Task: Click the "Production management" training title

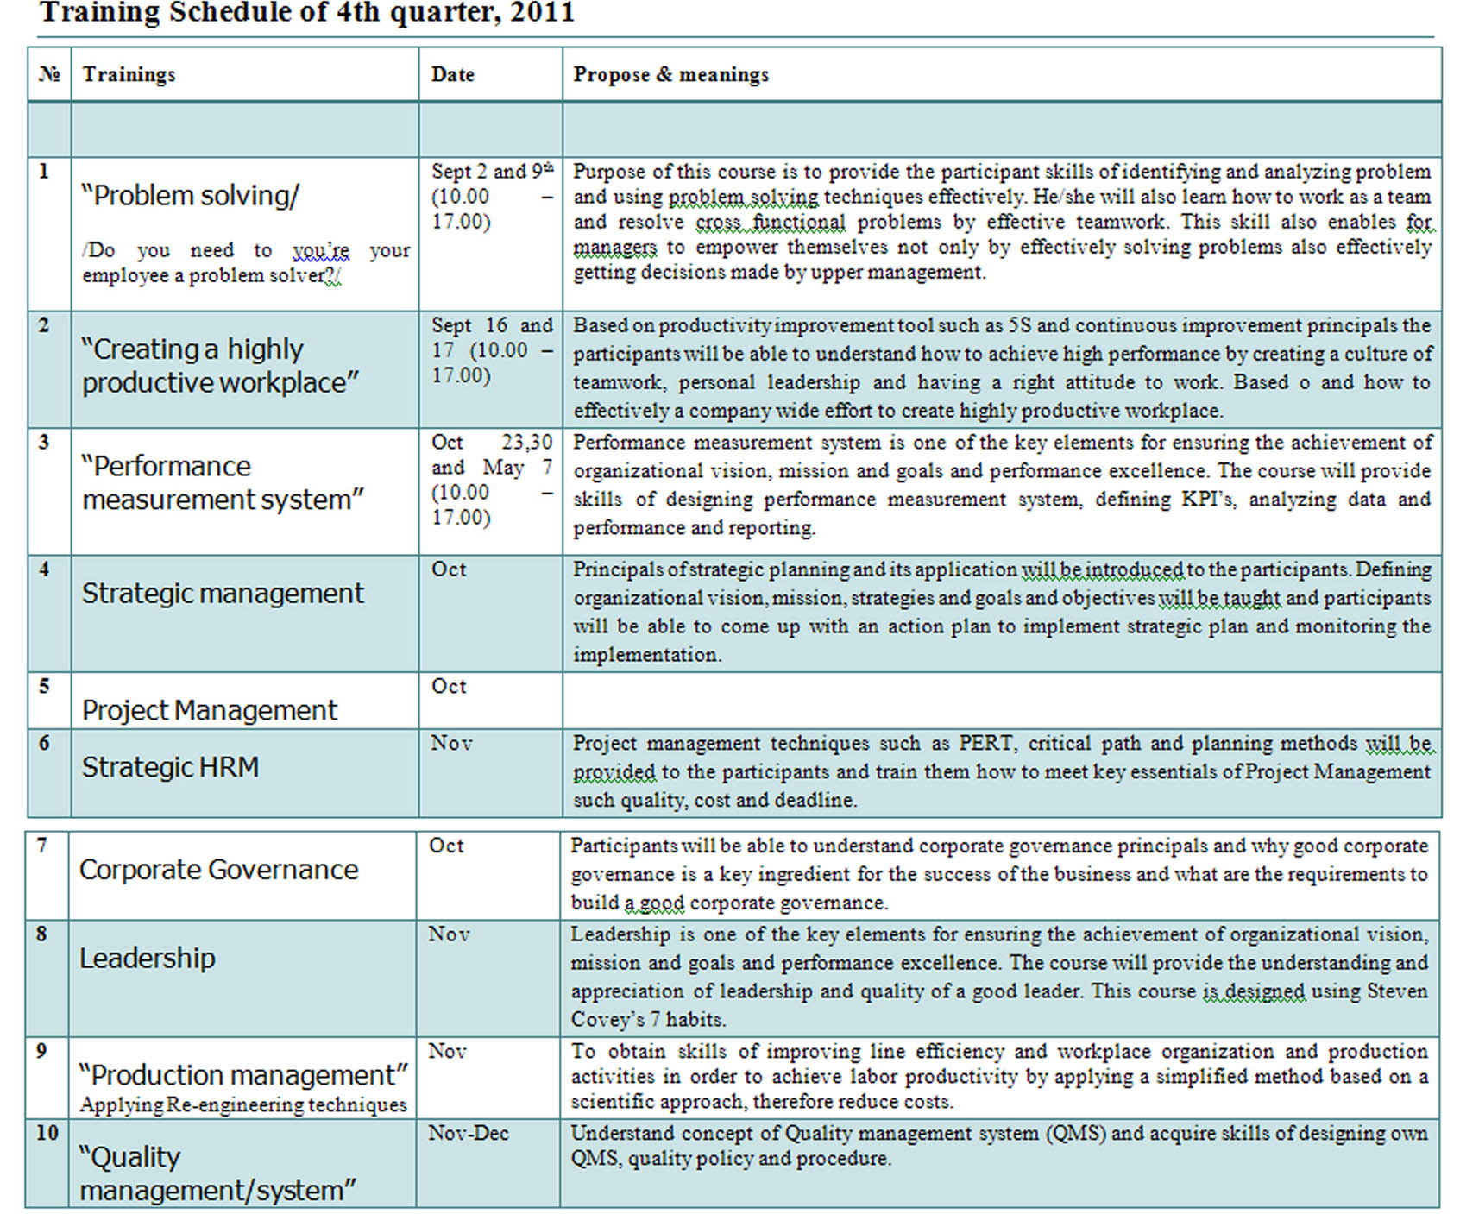Action: [x=242, y=1075]
